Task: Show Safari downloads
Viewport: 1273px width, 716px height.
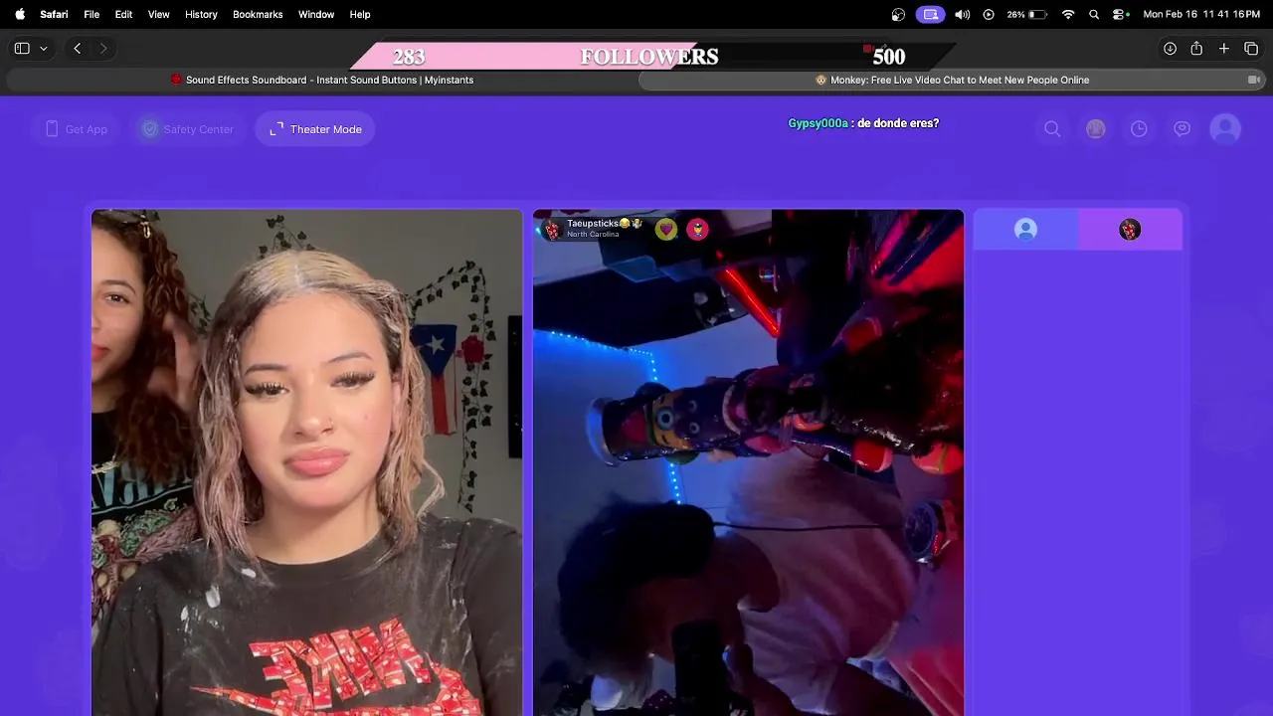Action: pos(1170,49)
